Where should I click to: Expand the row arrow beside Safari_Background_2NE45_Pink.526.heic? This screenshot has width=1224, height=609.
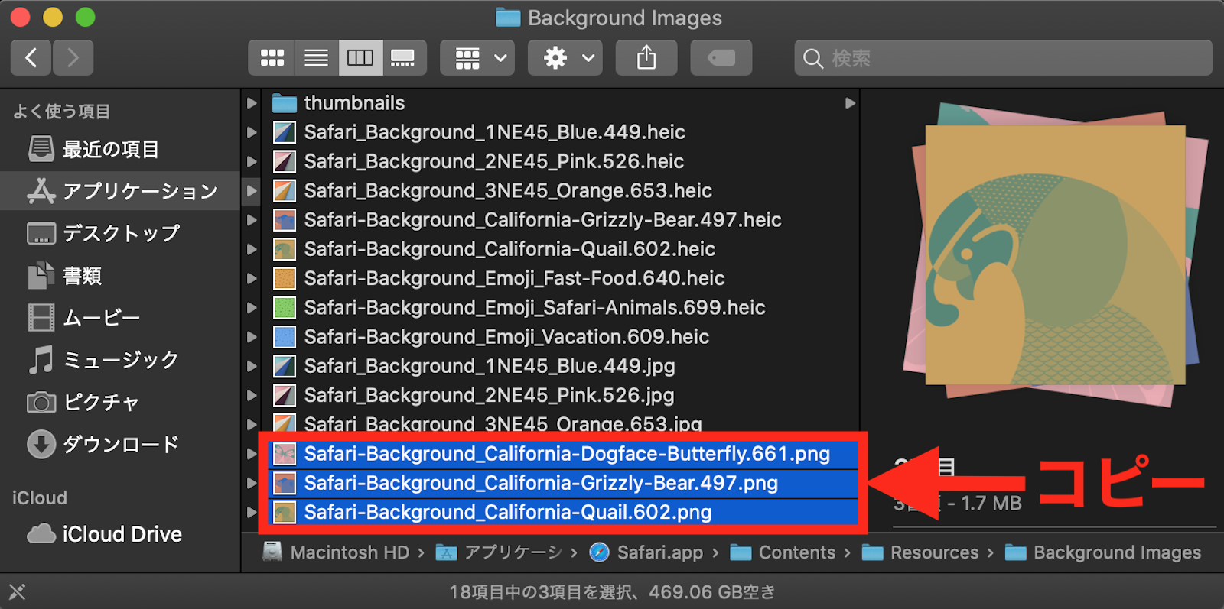coord(252,161)
